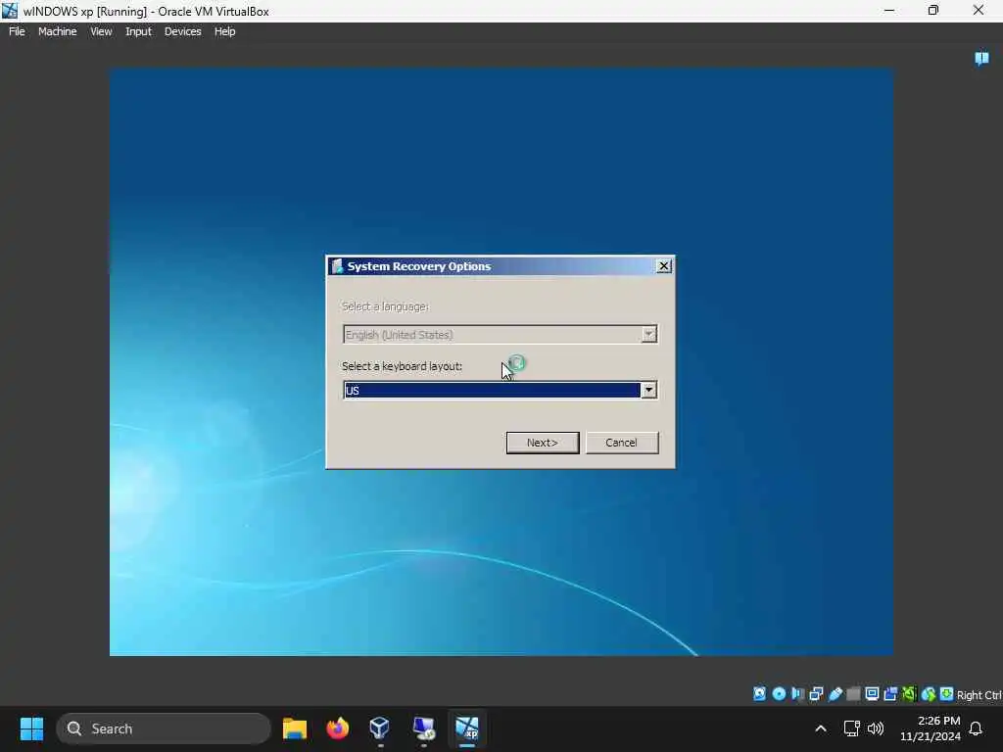Click the green CPU execution status icon
The image size is (1003, 752).
(x=909, y=694)
